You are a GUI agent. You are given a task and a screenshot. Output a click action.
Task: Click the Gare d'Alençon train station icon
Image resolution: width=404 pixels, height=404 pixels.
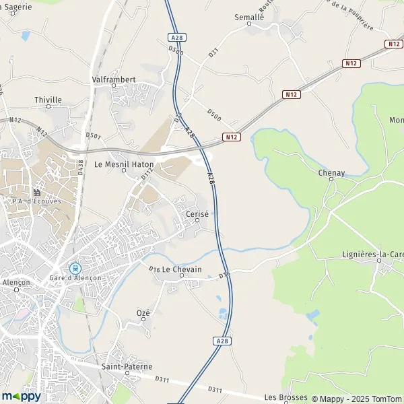pyautogui.click(x=75, y=269)
